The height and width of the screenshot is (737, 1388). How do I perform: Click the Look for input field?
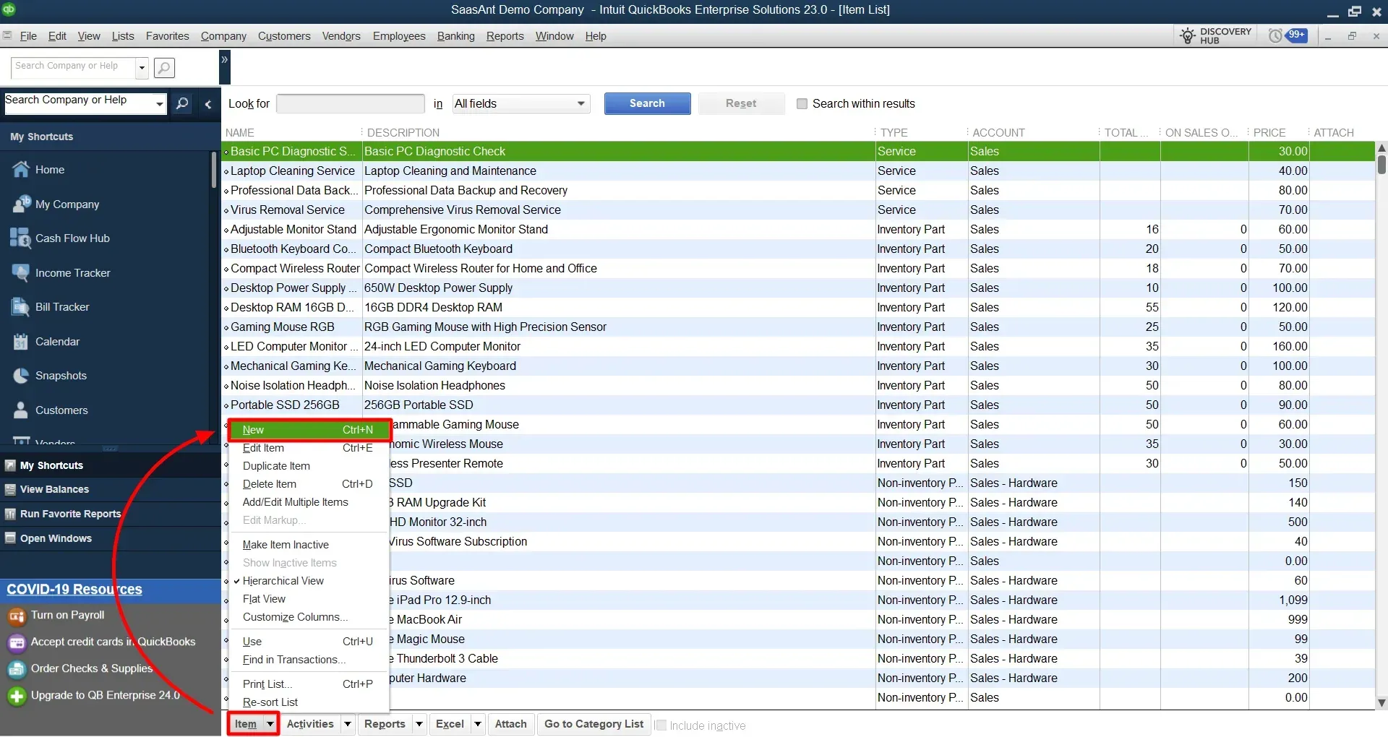tap(351, 104)
